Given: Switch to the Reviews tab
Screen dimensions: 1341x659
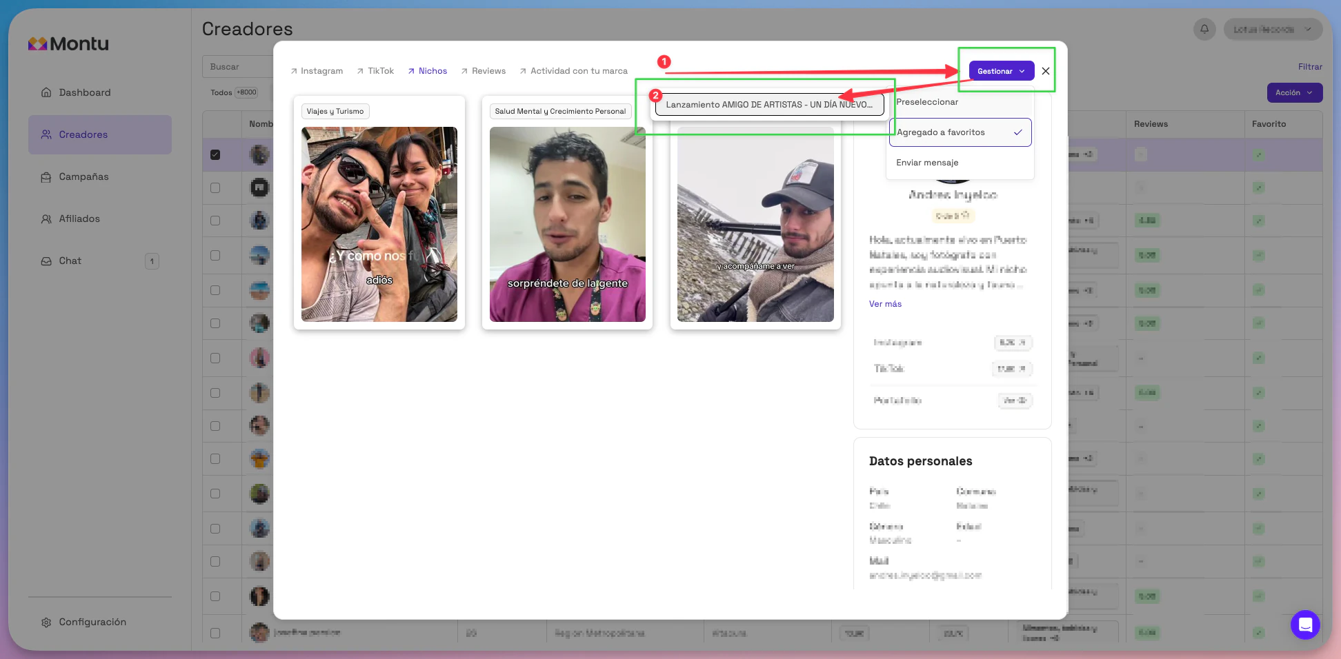Looking at the screenshot, I should [x=483, y=71].
